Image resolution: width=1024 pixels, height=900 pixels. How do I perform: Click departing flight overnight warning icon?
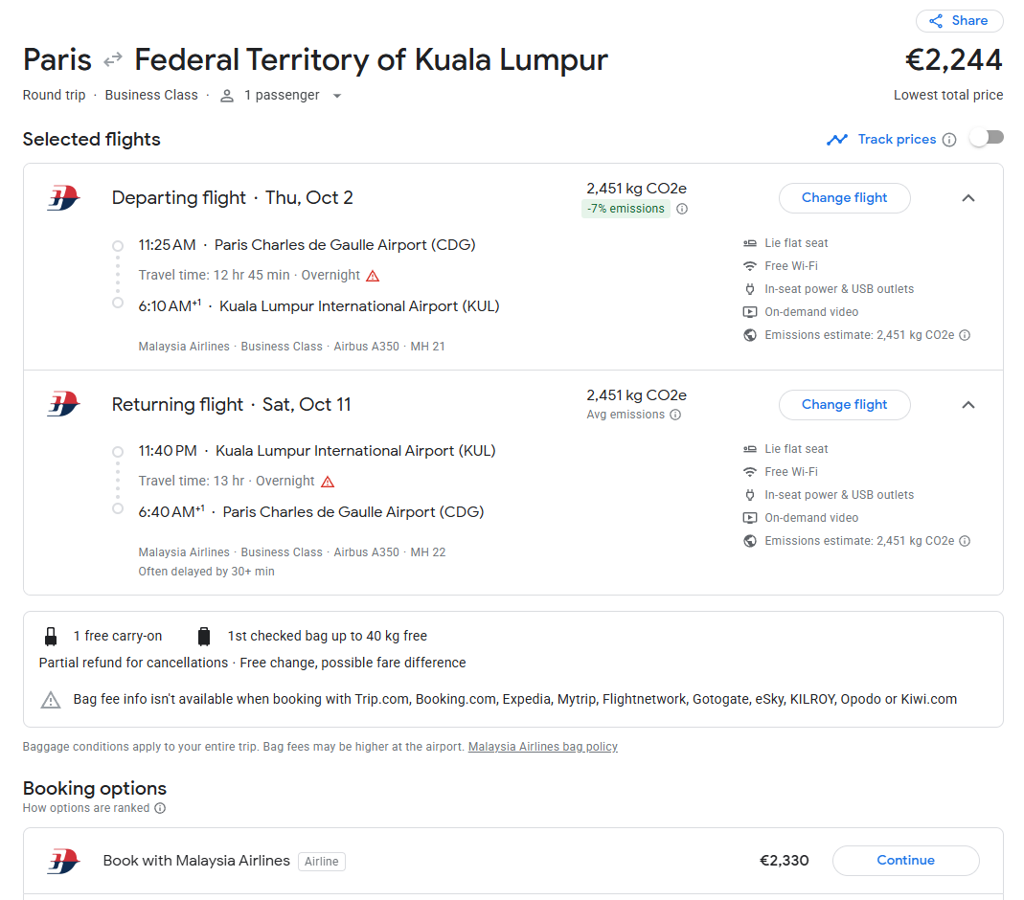373,276
